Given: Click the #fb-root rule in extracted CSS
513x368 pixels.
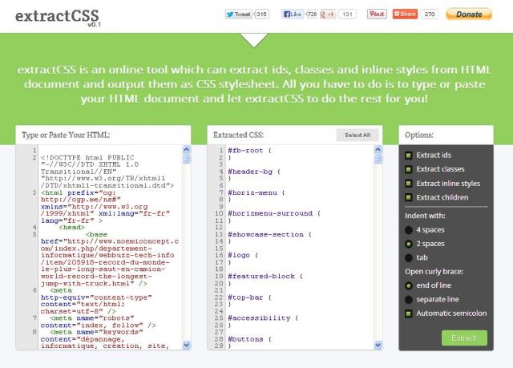Looking at the screenshot, I should point(249,151).
